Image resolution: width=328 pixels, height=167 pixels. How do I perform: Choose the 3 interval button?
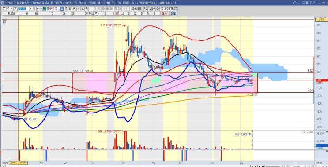[95, 9]
